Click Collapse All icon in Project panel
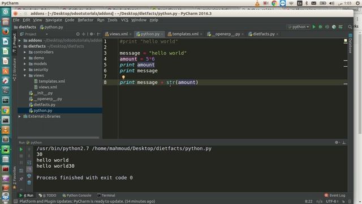 click(84, 34)
